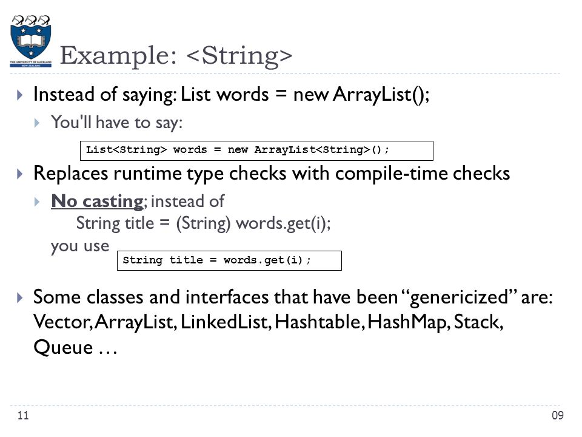Image resolution: width=582 pixels, height=437 pixels.
Task: Click the arrow bullet before 'You'll have to say'
Action: point(37,123)
